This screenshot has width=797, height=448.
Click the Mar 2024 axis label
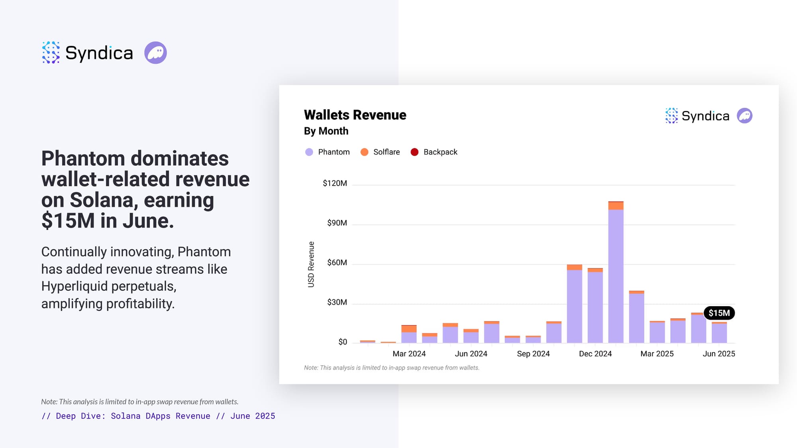click(409, 354)
